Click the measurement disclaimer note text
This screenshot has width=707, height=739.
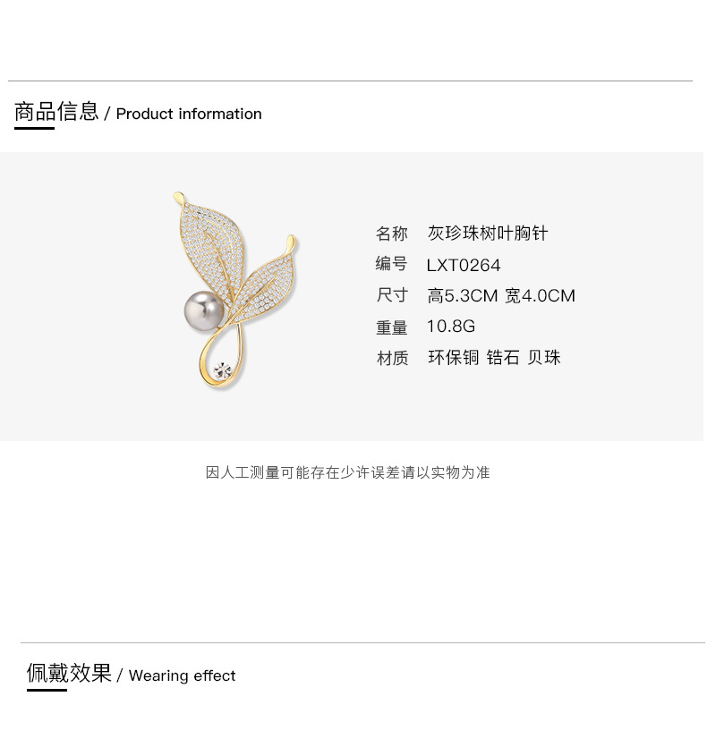pos(348,472)
